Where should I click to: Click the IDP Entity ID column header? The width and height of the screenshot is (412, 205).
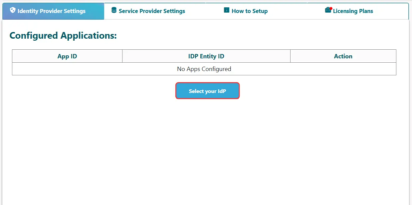(206, 56)
